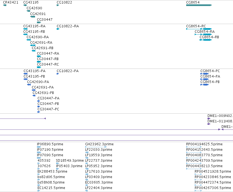Select EST RP004083770.5prime label
The width and height of the screenshot is (233, 192).
pyautogui.click(x=205, y=155)
